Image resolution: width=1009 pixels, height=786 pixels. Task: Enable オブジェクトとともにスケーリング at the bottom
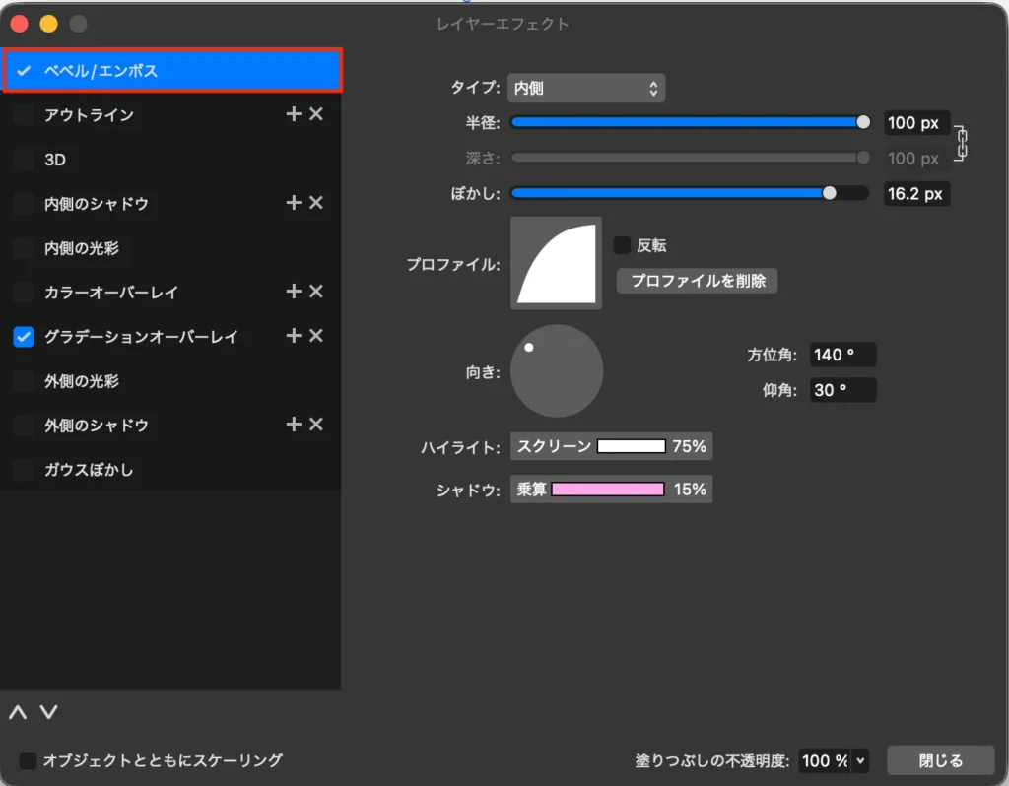pyautogui.click(x=28, y=759)
